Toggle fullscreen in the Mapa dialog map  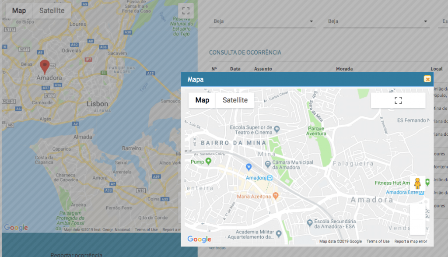[x=398, y=100]
